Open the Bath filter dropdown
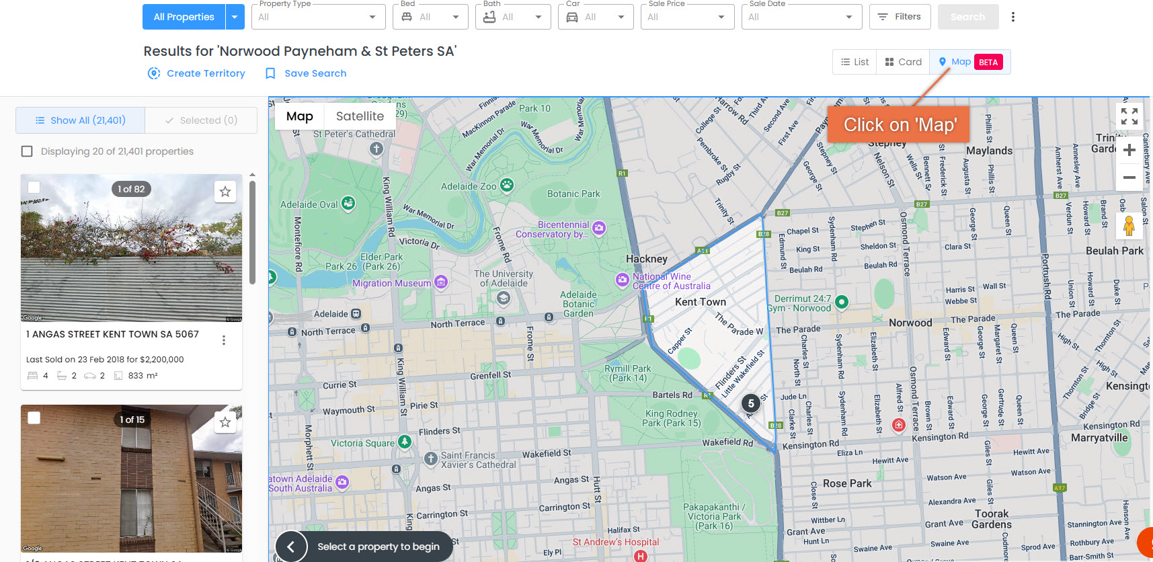This screenshot has height=562, width=1153. point(513,17)
